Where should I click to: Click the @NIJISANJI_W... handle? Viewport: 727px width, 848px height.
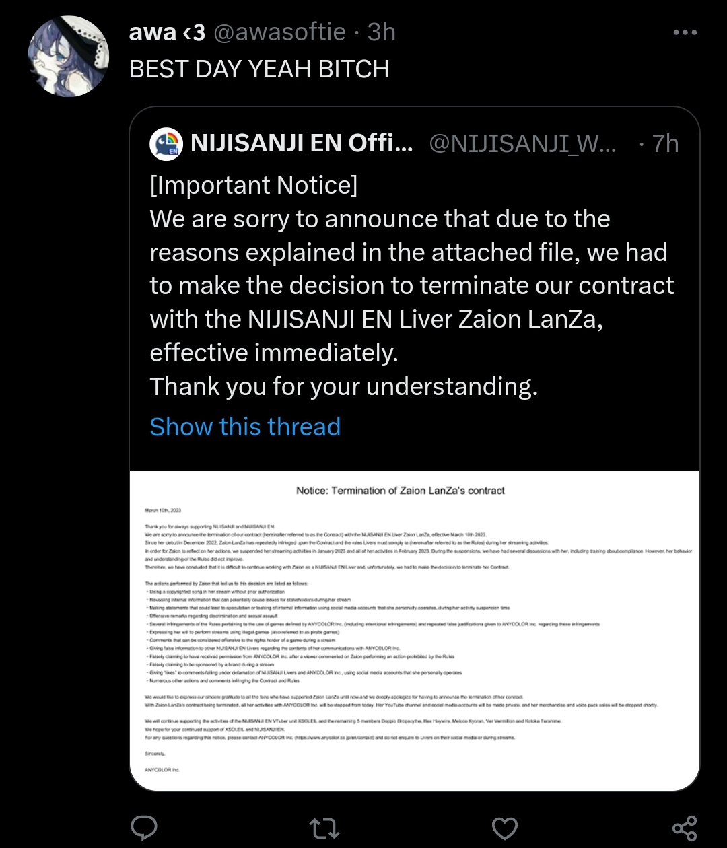click(x=522, y=143)
